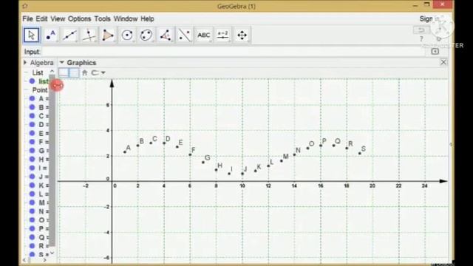This screenshot has height=266, width=473.
Task: Toggle visibility of point K
Action: click(x=32, y=185)
